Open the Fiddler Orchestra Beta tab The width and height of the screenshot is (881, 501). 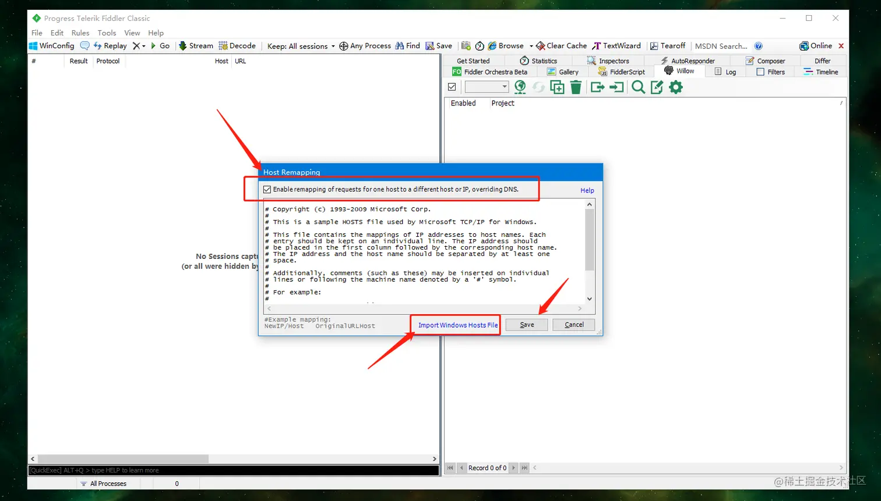pos(490,72)
